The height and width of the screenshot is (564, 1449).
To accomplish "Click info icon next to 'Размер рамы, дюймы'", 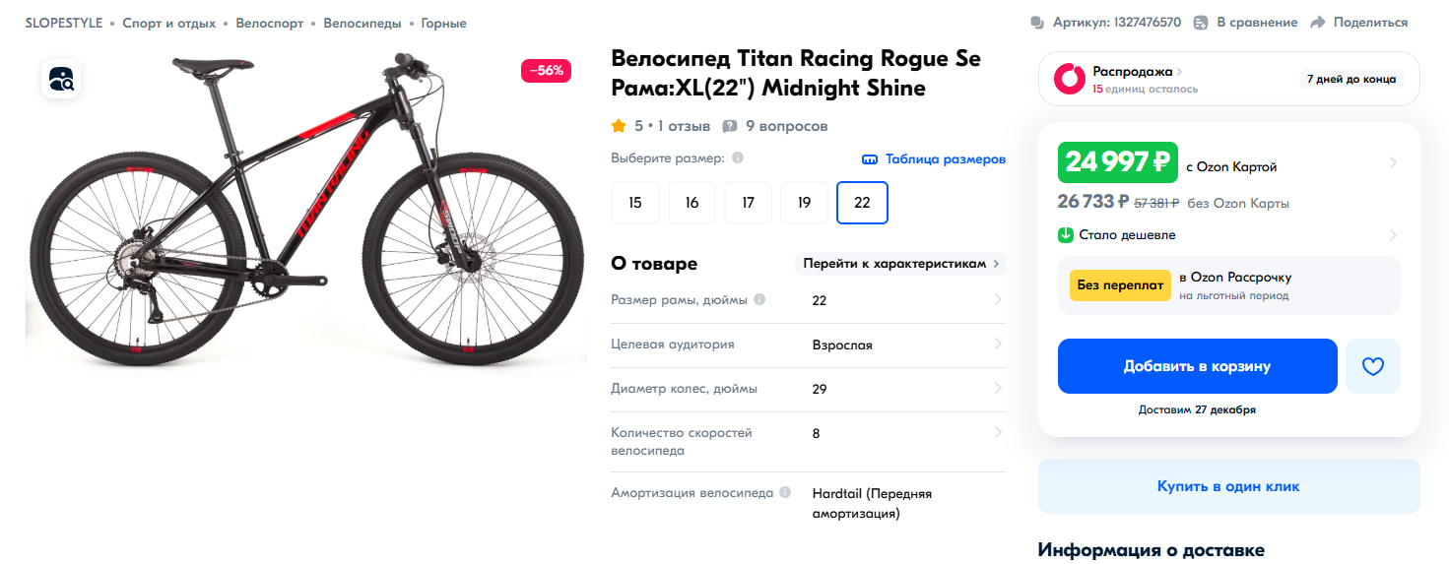I will pyautogui.click(x=759, y=299).
